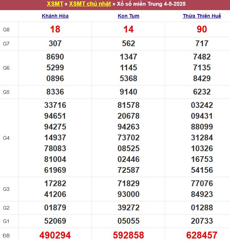The image size is (230, 241).
Task: Click G6 number 5368
Action: (128, 78)
